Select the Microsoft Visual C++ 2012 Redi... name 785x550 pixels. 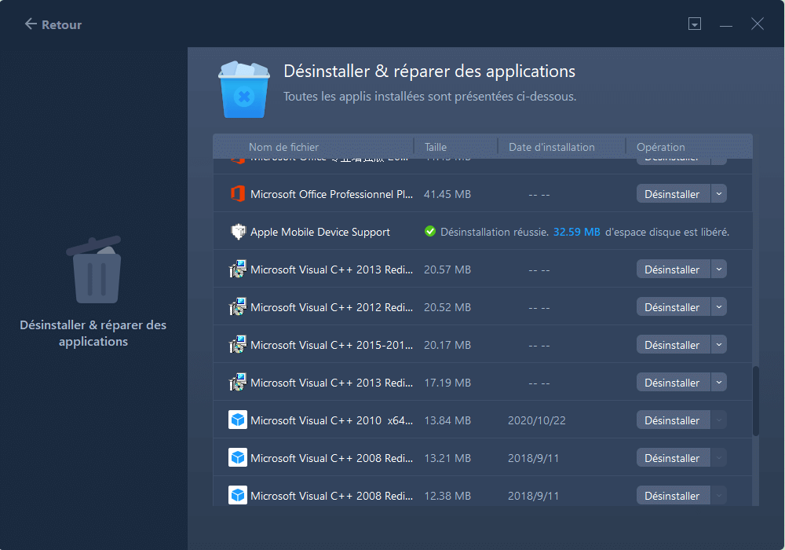point(331,307)
